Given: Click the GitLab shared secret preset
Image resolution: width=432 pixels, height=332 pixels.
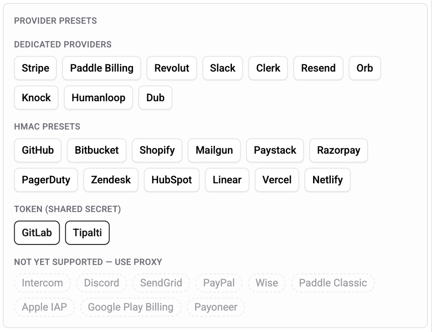Looking at the screenshot, I should (x=36, y=233).
